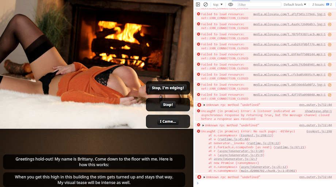Click error icon beside 42f7d5a098048.mp3 failure

point(198,95)
